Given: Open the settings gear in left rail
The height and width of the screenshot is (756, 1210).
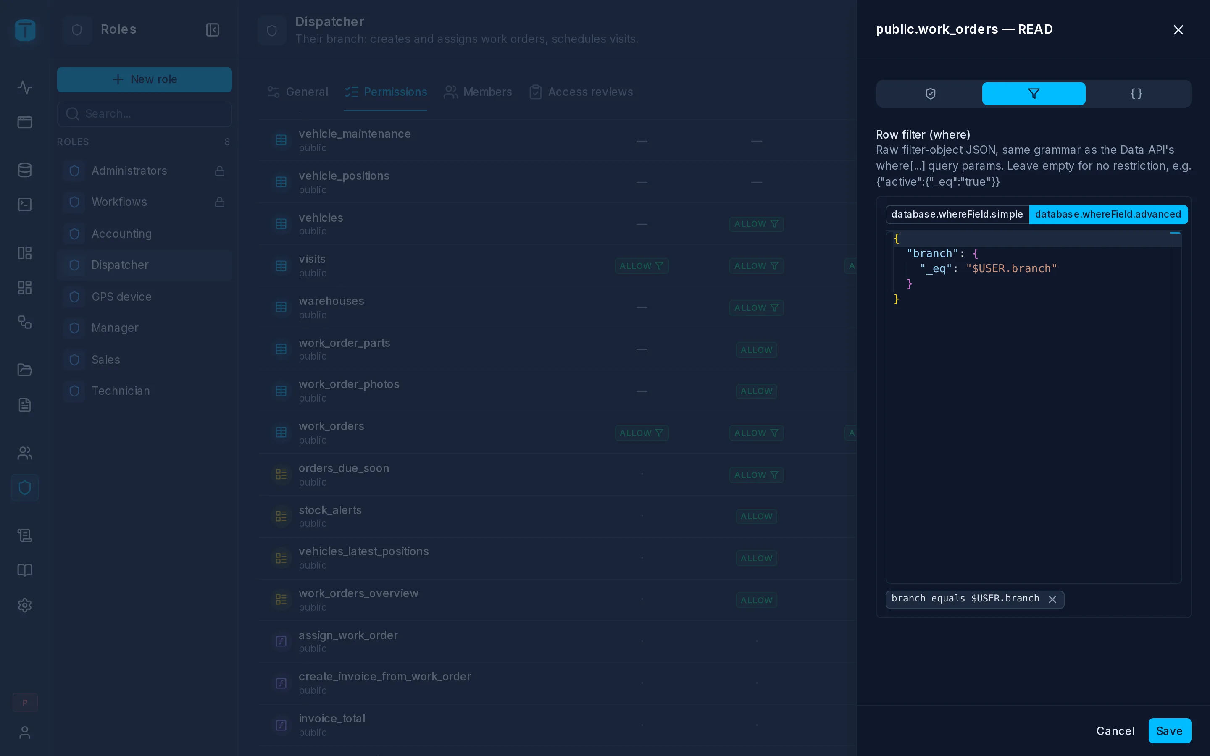Looking at the screenshot, I should pyautogui.click(x=24, y=605).
